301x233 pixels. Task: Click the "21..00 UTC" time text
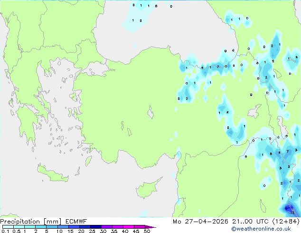[x=250, y=222]
